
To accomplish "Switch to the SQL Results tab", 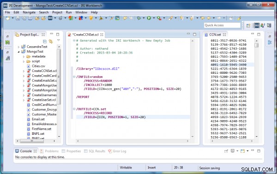I will [95, 151].
